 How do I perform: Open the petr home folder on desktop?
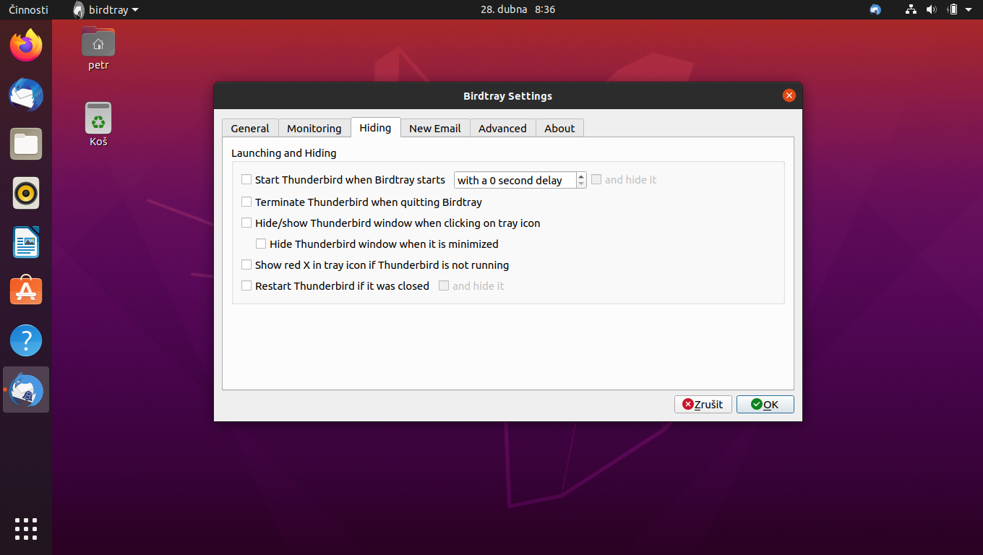98,48
